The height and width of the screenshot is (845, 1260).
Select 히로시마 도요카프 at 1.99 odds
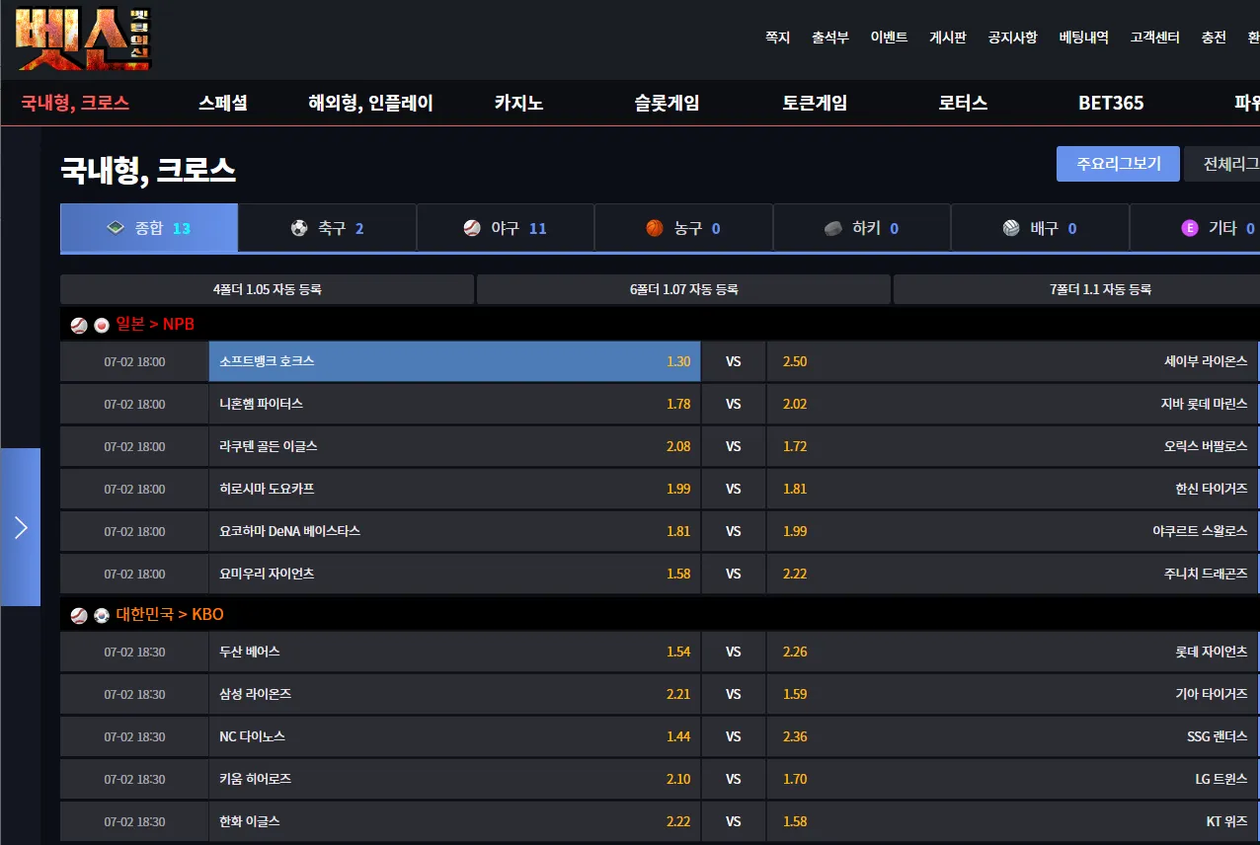454,489
